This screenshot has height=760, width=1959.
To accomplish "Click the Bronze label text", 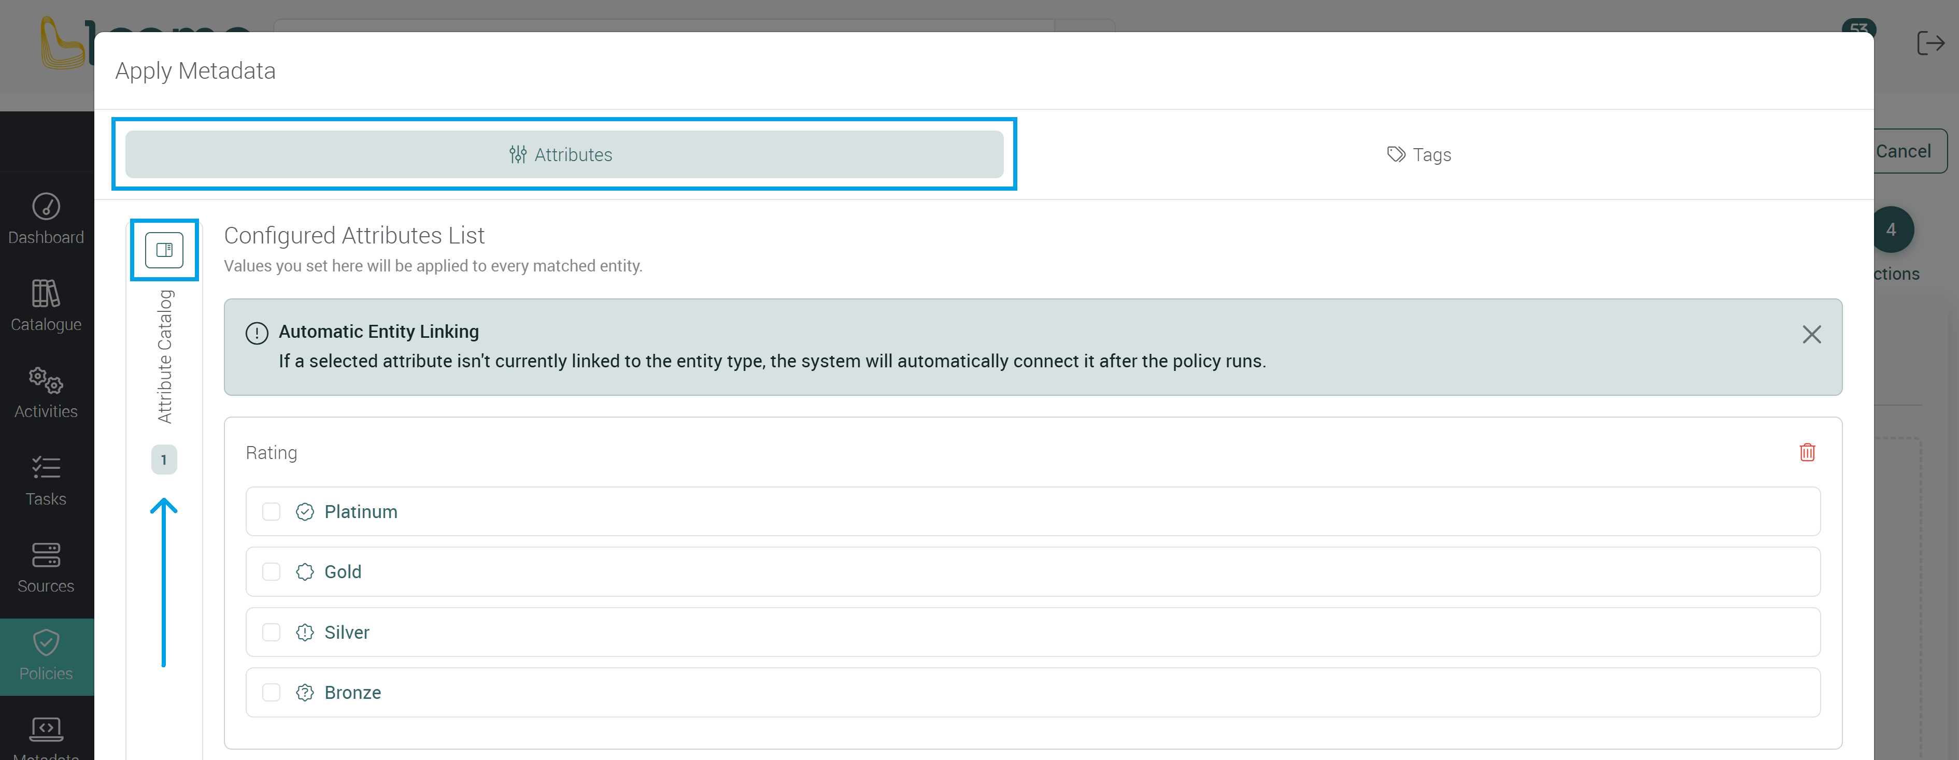I will 353,692.
